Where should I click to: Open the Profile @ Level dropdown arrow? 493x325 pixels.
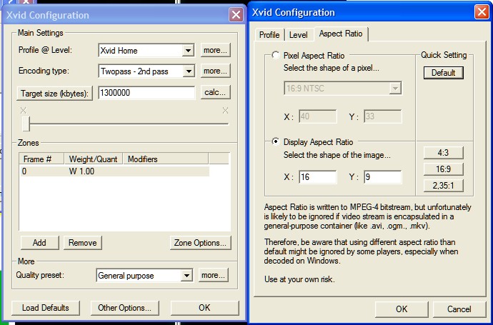pos(188,50)
